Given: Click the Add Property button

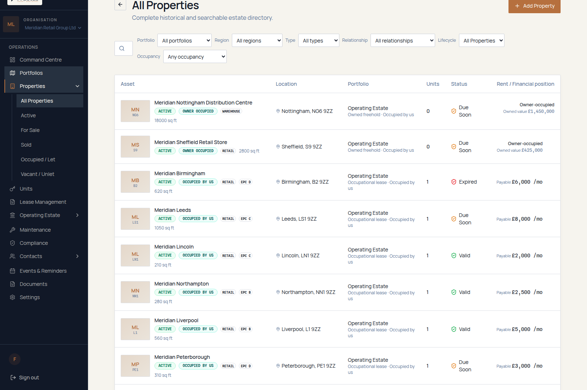Looking at the screenshot, I should tap(534, 6).
